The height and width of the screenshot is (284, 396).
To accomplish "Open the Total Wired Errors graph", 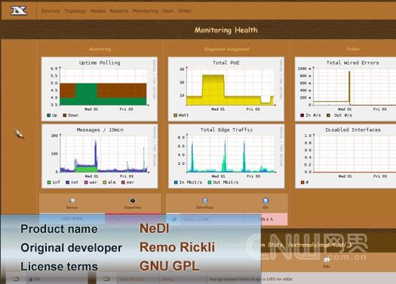I will click(x=345, y=89).
